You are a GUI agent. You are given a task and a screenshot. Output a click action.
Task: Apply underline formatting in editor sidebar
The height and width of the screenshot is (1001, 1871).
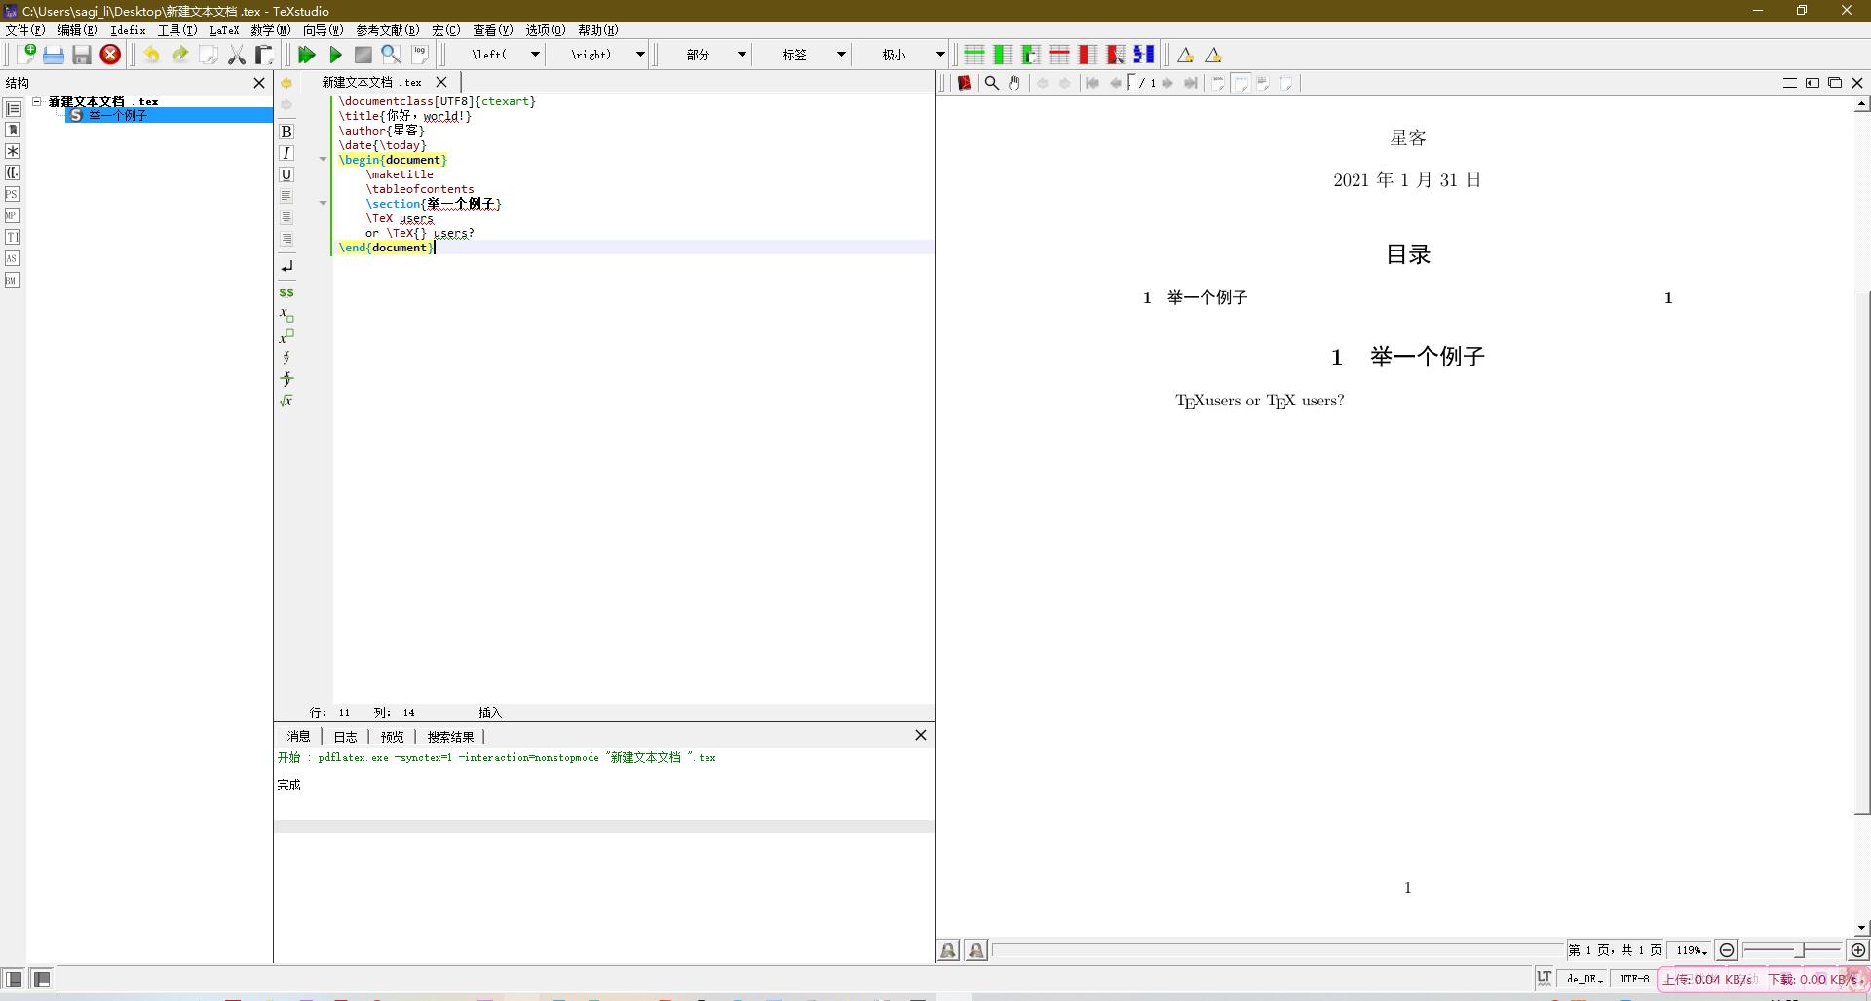[x=286, y=174]
